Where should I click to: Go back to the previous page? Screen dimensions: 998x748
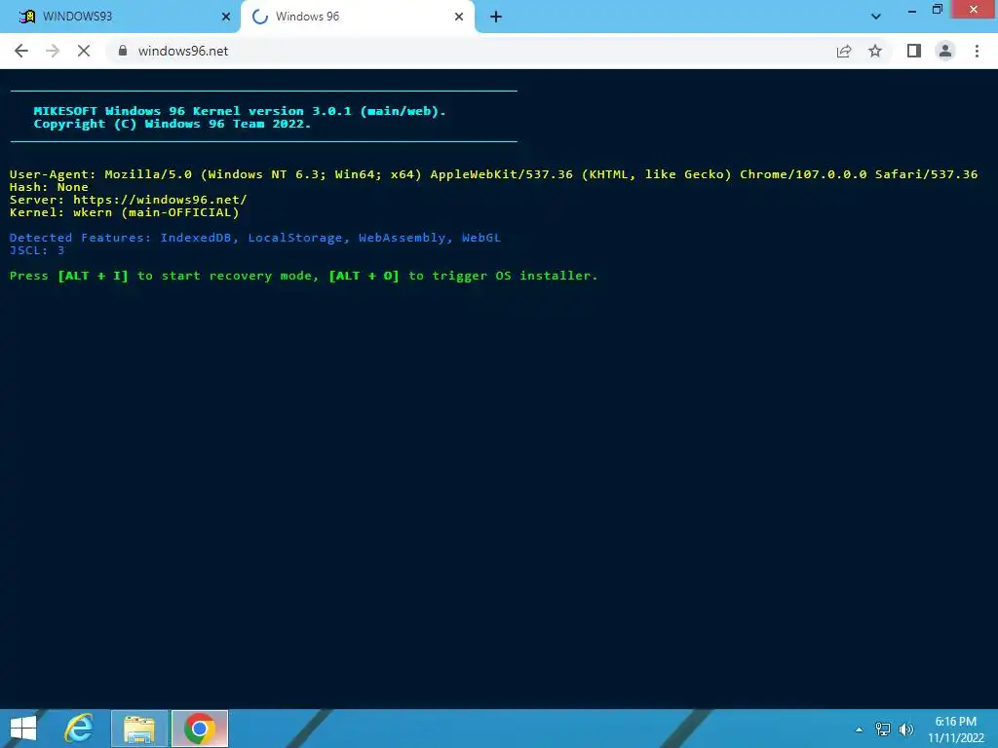pyautogui.click(x=21, y=51)
